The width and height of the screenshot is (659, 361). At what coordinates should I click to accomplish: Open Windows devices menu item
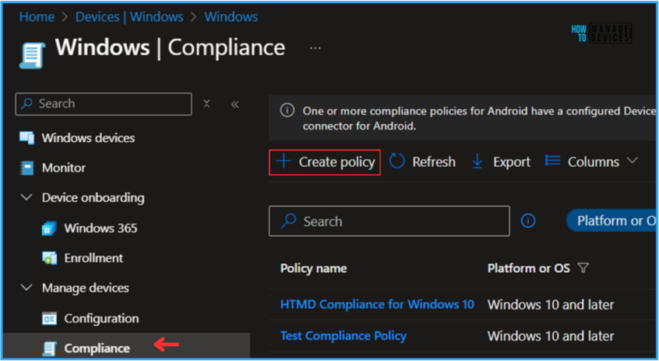point(88,138)
